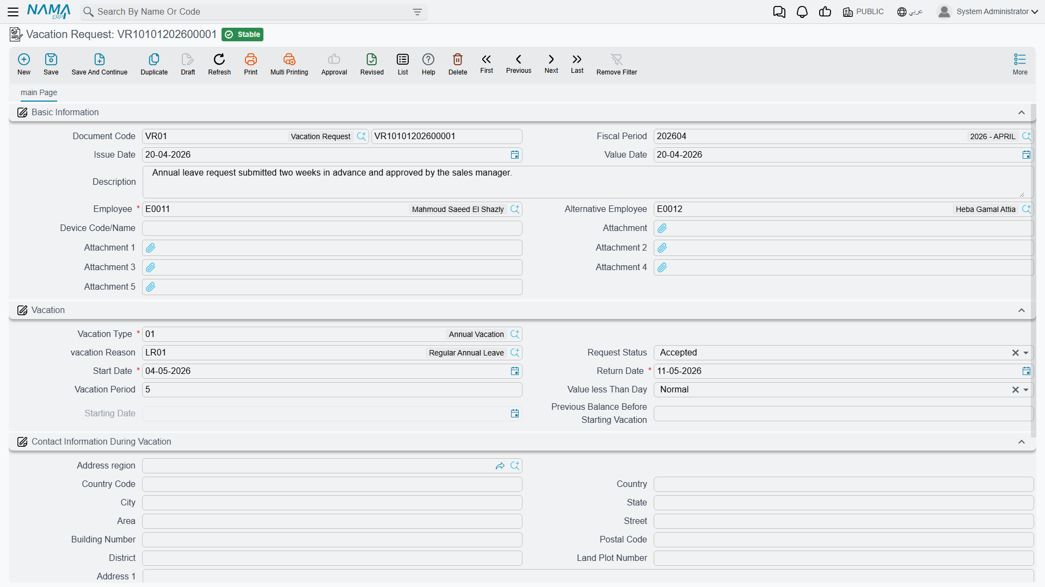Collapse Contact Information During Vacation section
Viewport: 1045px width, 587px height.
click(x=1022, y=442)
